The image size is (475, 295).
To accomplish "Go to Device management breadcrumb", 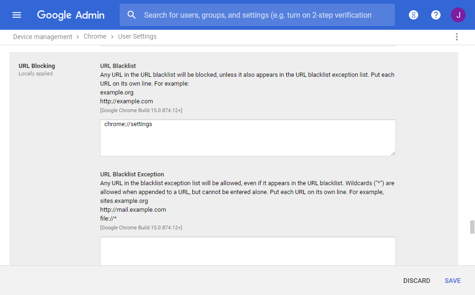I will (42, 37).
